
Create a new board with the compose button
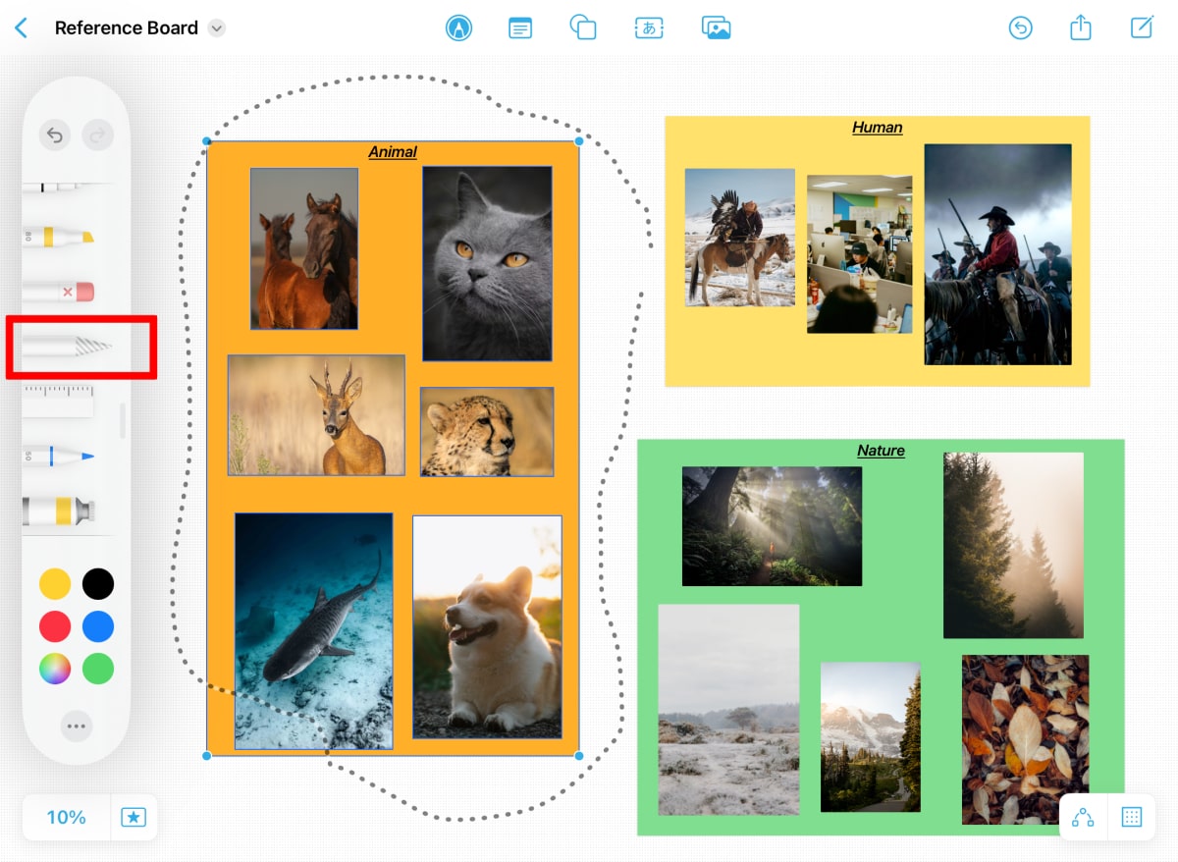(x=1142, y=28)
